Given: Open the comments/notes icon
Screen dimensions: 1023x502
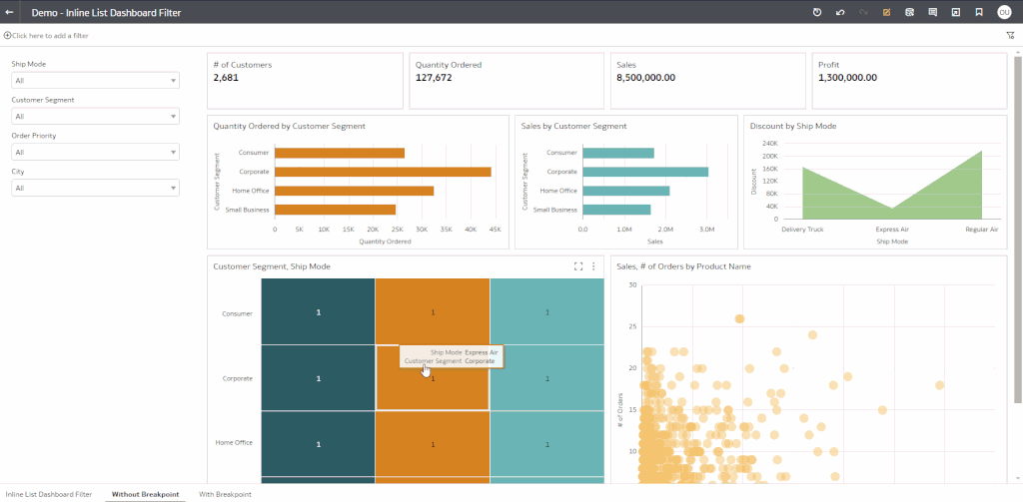Looking at the screenshot, I should point(932,12).
